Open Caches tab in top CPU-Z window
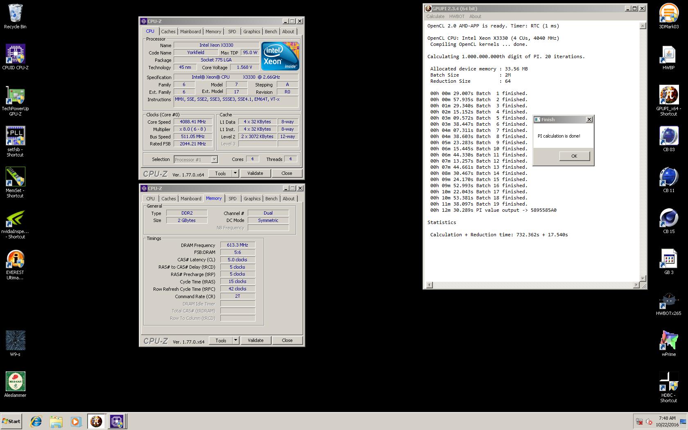 point(168,32)
